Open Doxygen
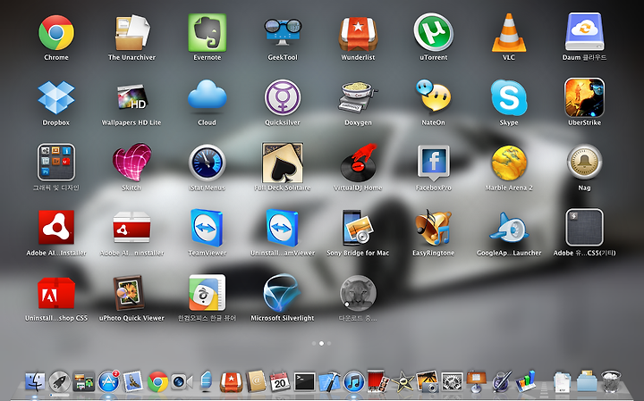This screenshot has height=401, width=644. coord(358,96)
